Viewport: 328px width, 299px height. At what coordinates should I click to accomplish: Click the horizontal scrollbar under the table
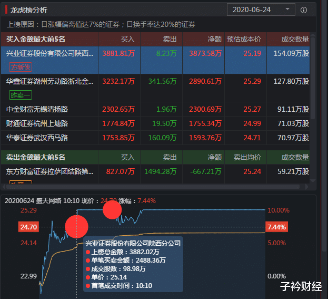pyautogui.click(x=153, y=187)
